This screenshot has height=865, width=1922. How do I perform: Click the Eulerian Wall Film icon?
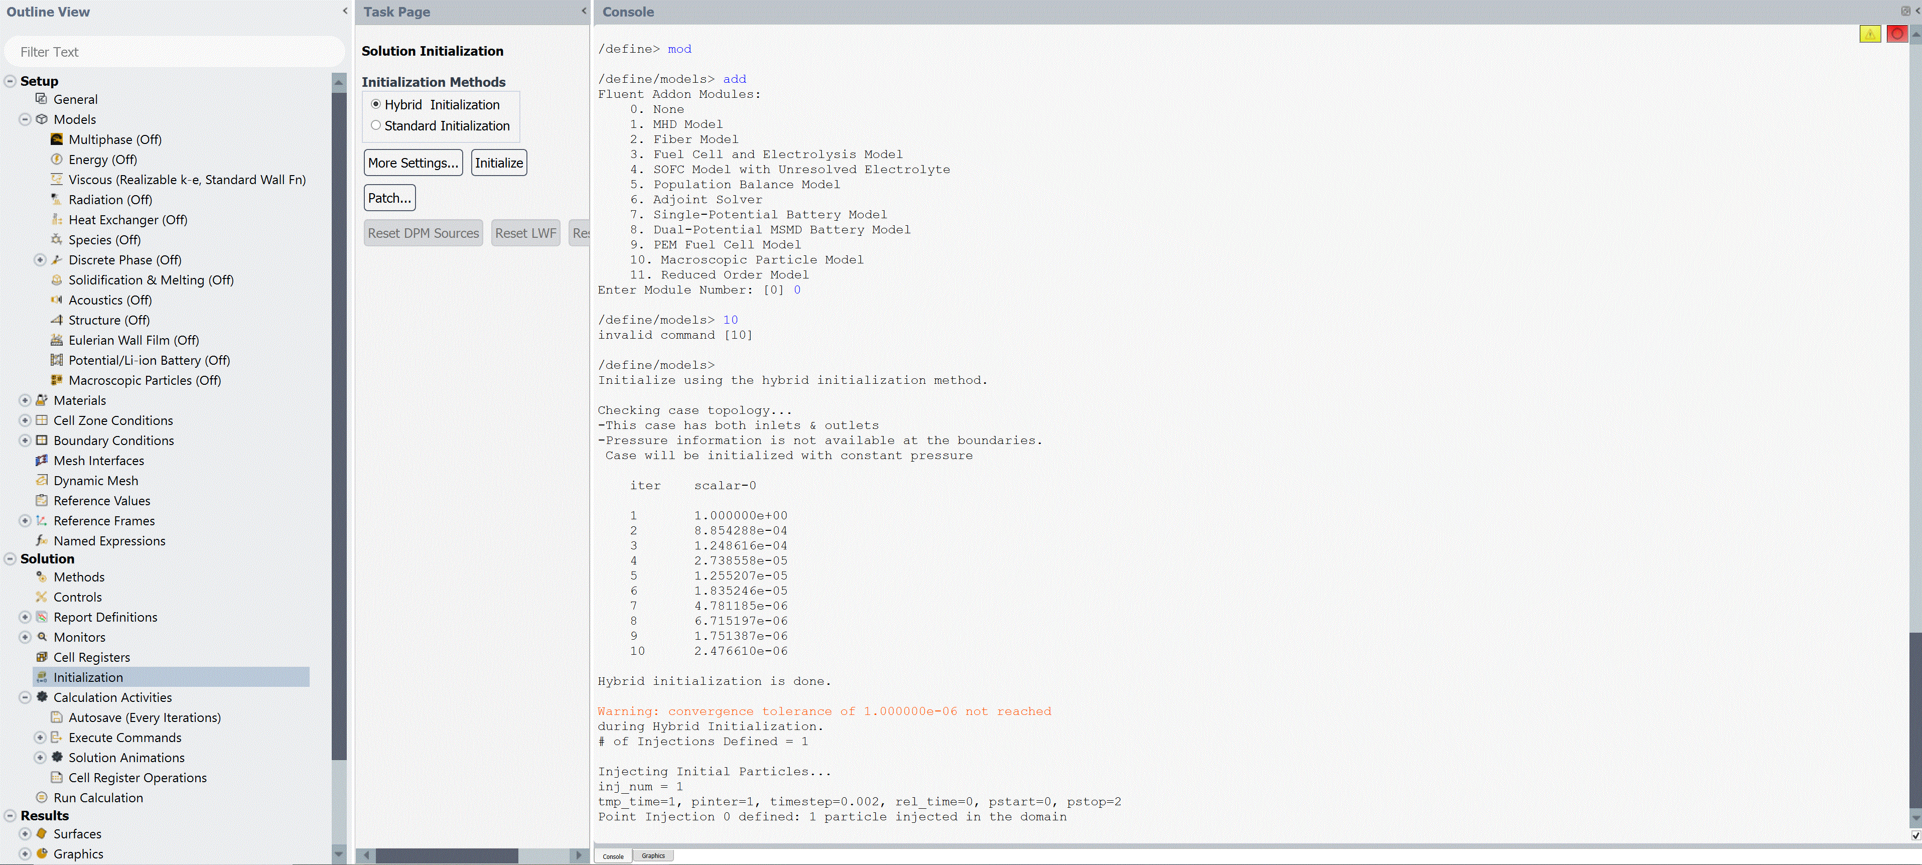57,341
